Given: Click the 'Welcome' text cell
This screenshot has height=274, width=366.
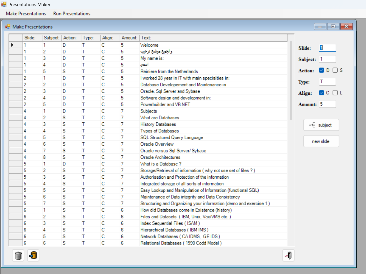Looking at the screenshot, I should point(213,45).
